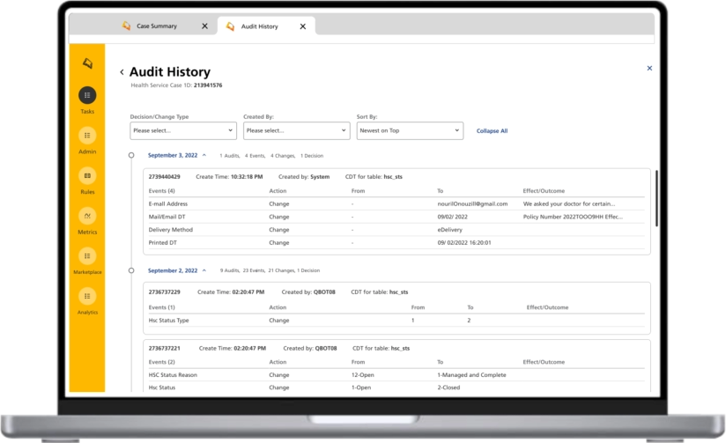The width and height of the screenshot is (726, 443).
Task: Open the Admin sidebar icon
Action: point(87,136)
